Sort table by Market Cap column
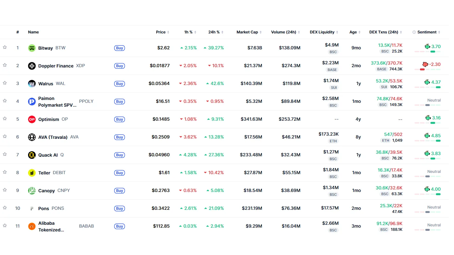The image size is (454, 255). 249,32
